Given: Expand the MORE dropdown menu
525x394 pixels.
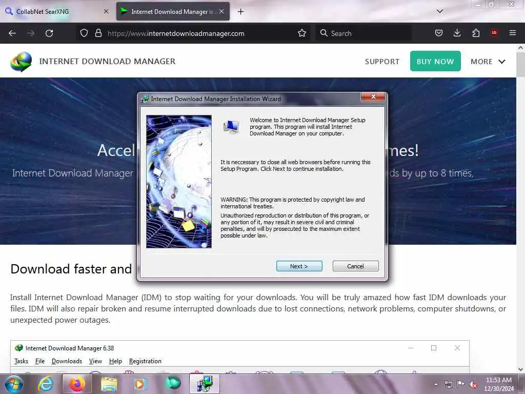Looking at the screenshot, I should (x=488, y=62).
